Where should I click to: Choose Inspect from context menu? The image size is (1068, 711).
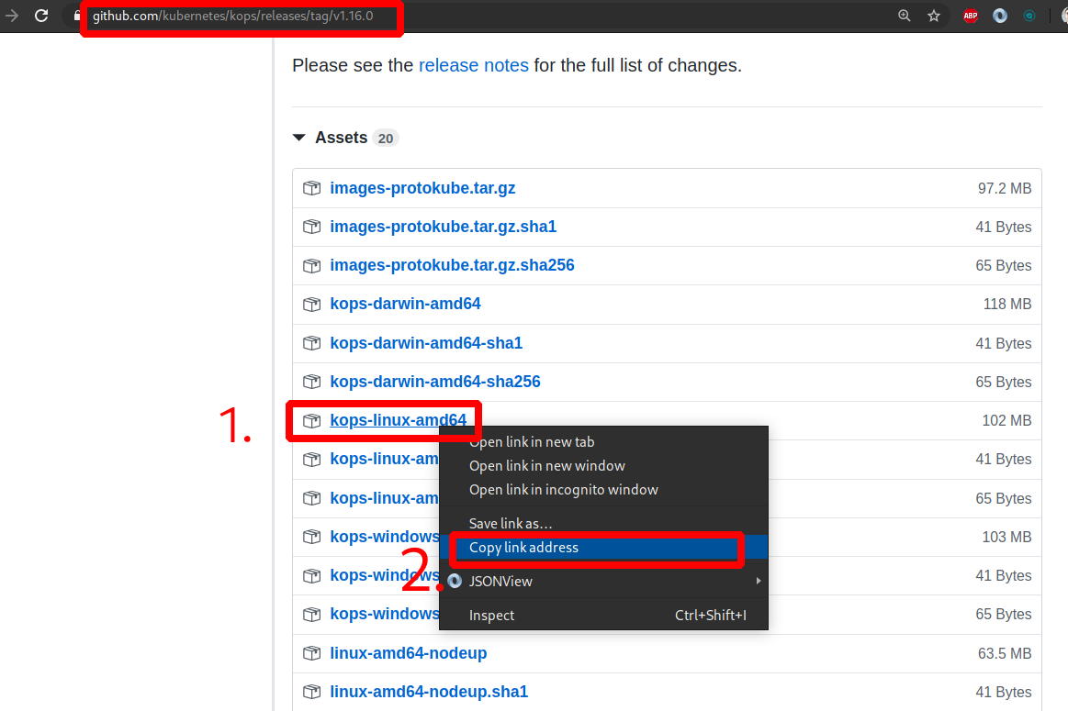pyautogui.click(x=603, y=615)
